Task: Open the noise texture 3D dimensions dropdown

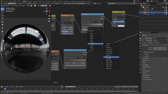Action: coord(67,23)
